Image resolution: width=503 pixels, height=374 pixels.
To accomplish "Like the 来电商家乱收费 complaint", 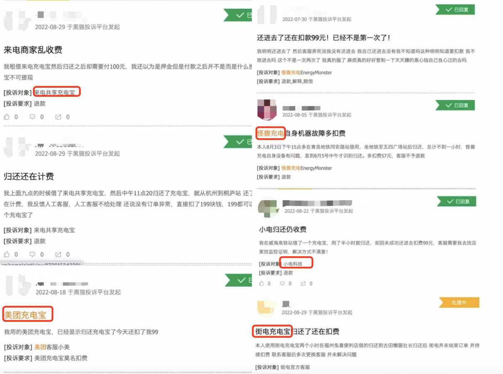I will pos(7,117).
